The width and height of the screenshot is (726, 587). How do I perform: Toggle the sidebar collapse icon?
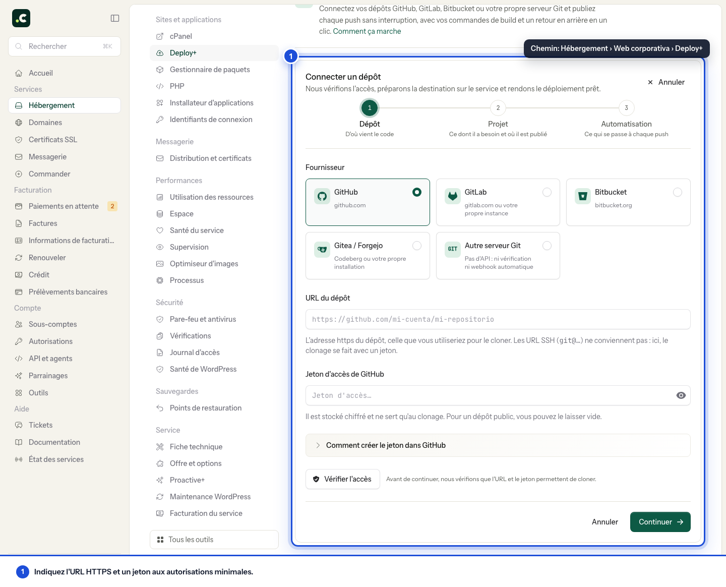pyautogui.click(x=115, y=18)
